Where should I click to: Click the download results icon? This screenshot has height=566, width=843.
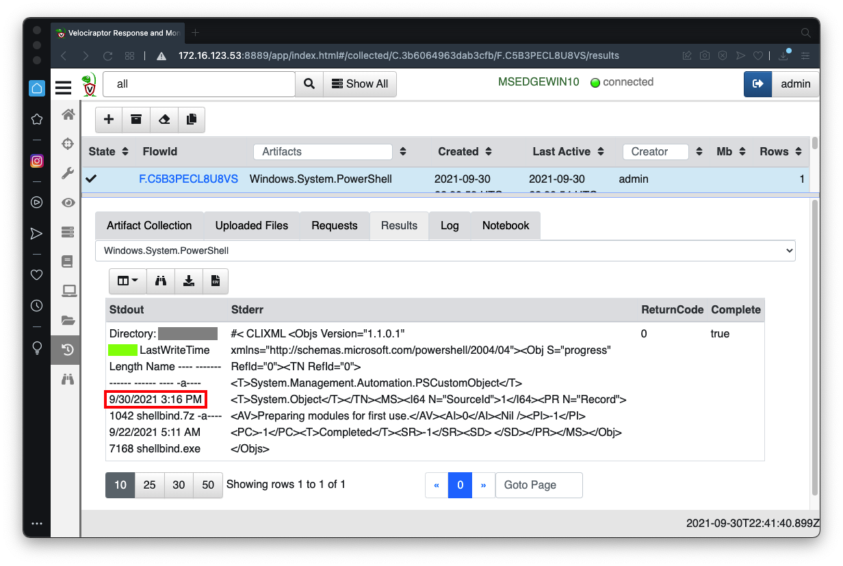pos(188,281)
